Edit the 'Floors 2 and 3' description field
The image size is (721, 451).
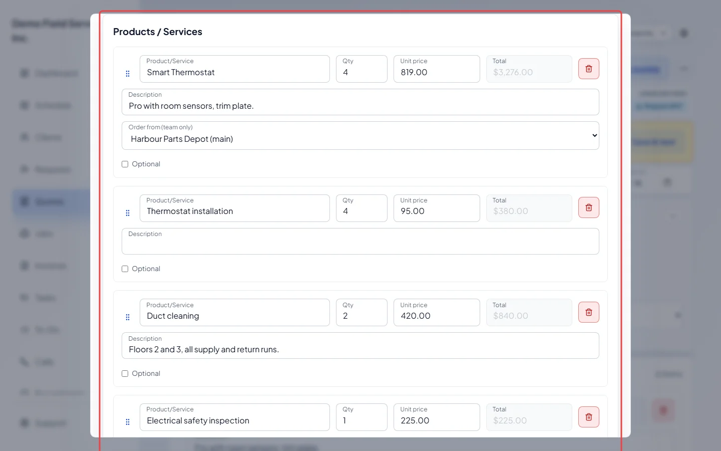click(360, 346)
